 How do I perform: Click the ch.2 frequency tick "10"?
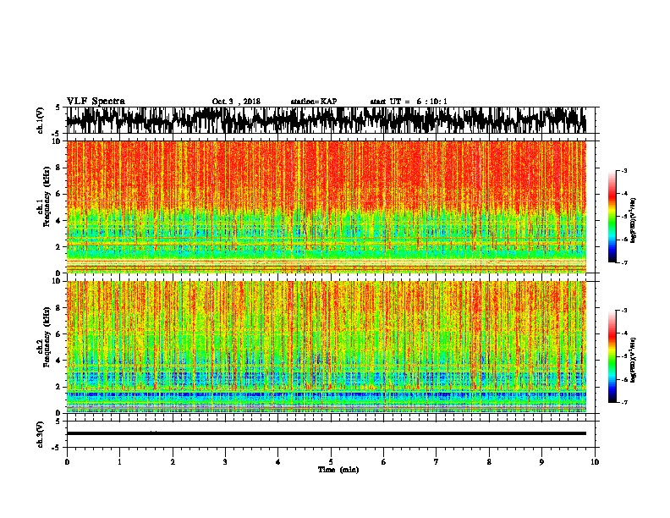click(x=58, y=281)
